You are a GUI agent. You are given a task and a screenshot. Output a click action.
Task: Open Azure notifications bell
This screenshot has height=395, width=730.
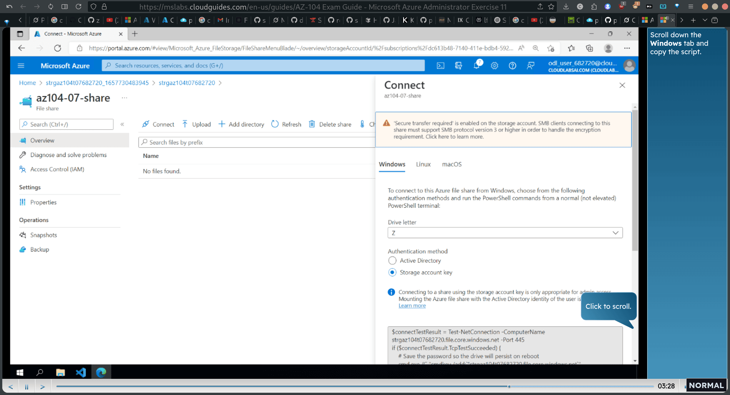pyautogui.click(x=477, y=65)
